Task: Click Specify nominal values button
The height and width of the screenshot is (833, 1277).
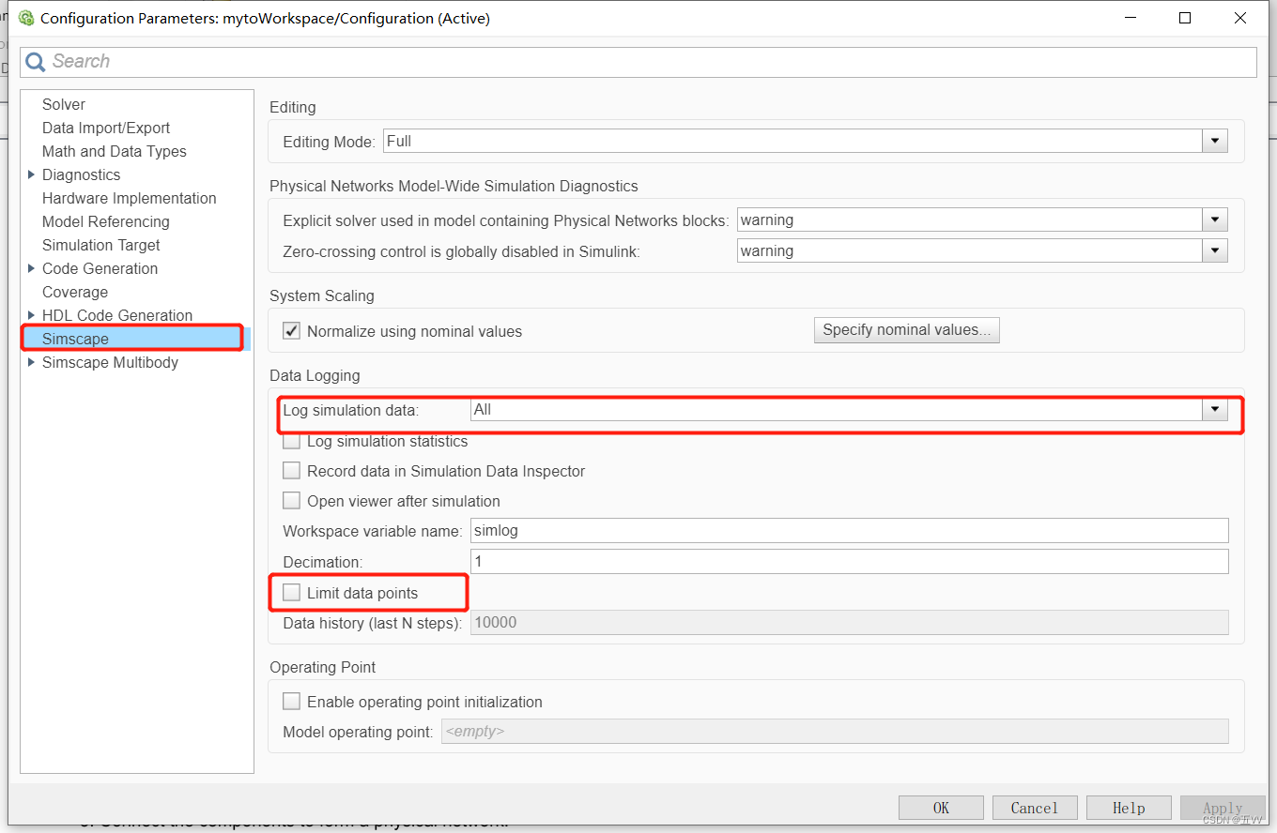Action: (x=906, y=330)
